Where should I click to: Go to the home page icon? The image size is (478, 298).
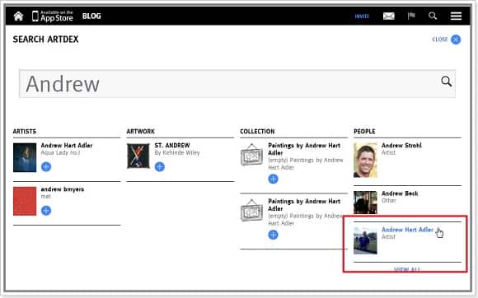(18, 16)
